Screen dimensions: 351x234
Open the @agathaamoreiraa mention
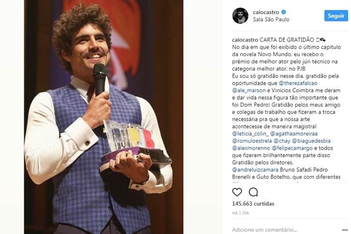point(294,134)
